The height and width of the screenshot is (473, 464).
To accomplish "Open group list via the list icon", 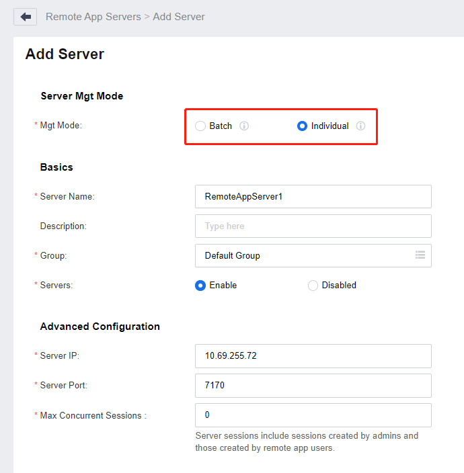I will pos(420,255).
